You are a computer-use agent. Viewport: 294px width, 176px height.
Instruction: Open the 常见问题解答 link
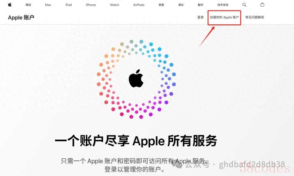[x=255, y=17]
